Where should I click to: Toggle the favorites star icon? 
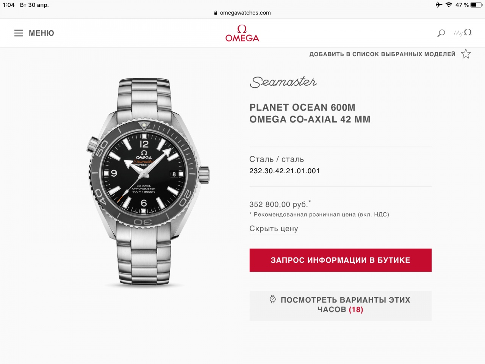point(466,54)
